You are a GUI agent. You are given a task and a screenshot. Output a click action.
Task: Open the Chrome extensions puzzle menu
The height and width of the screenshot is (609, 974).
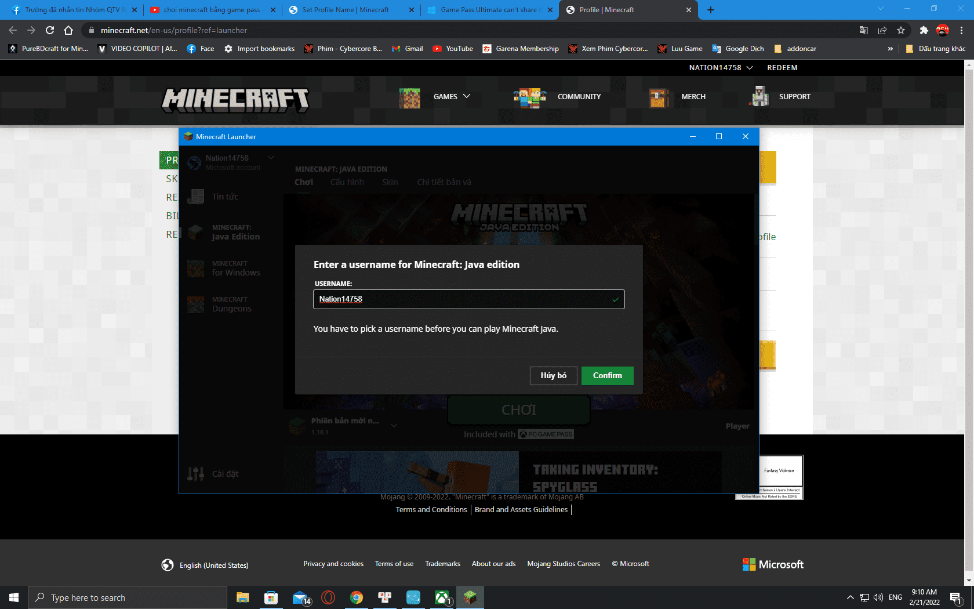[924, 30]
